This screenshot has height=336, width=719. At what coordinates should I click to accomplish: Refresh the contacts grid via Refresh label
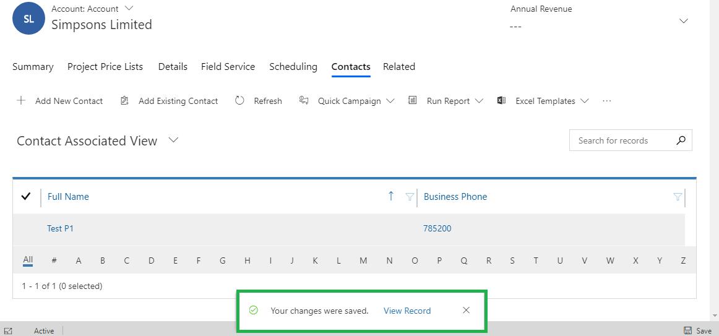click(268, 101)
